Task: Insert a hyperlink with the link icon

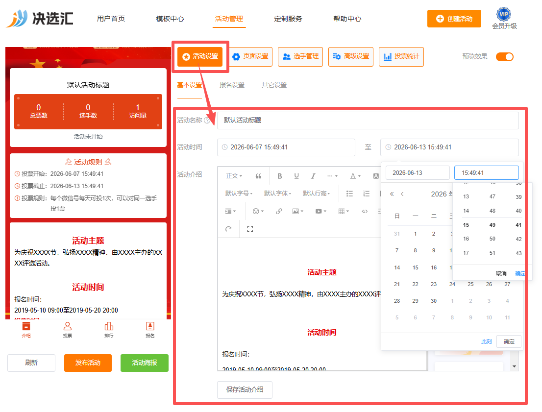Action: (x=279, y=211)
